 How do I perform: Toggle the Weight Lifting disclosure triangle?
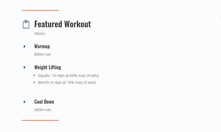[25, 67]
